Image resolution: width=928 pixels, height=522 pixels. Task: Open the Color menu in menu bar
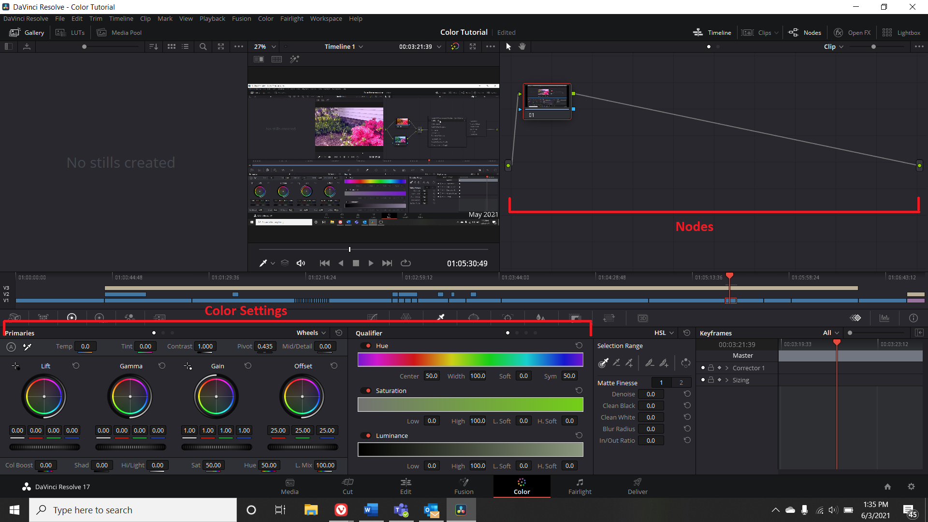[x=265, y=18]
